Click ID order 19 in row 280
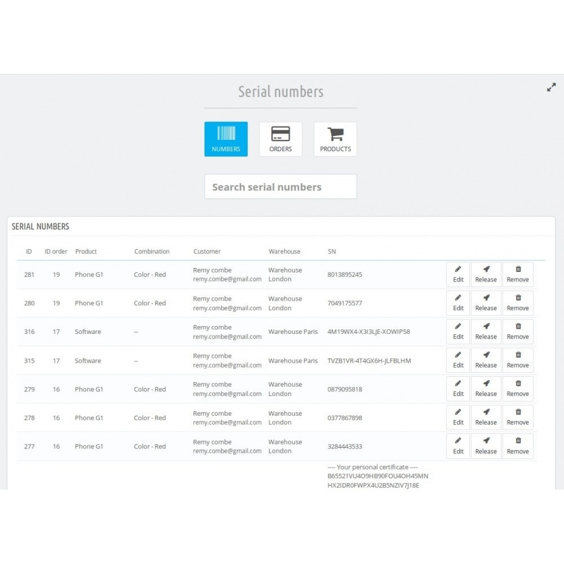This screenshot has height=564, width=564. [56, 303]
